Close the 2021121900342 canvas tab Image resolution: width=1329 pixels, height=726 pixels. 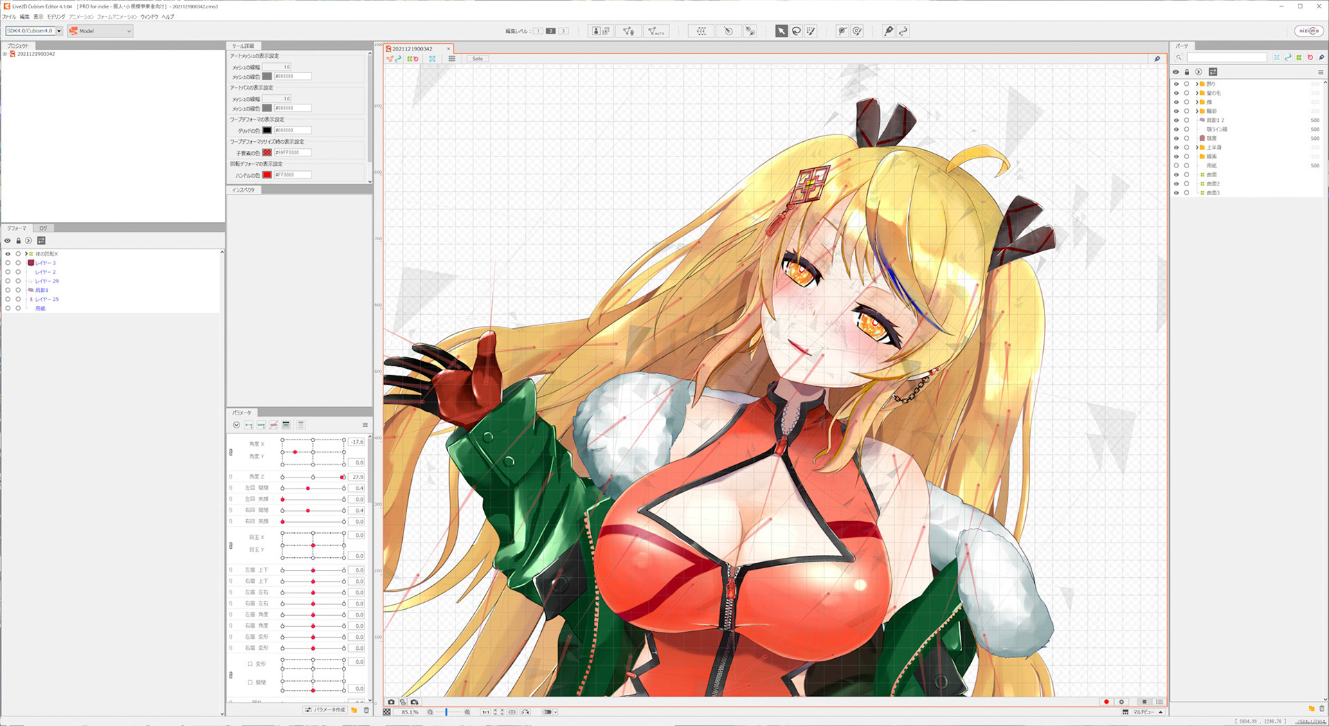[449, 48]
